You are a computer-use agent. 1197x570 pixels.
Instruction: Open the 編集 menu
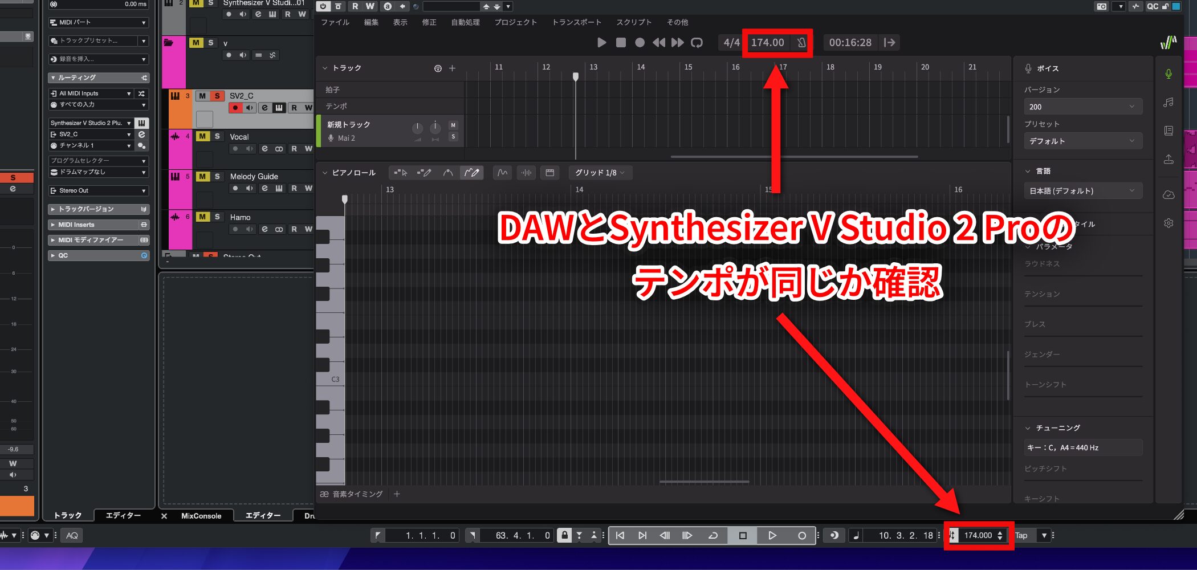(x=371, y=22)
